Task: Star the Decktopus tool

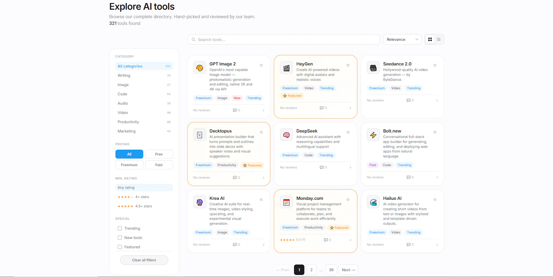Action: point(261,132)
